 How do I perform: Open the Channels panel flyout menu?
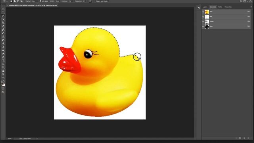point(251,7)
